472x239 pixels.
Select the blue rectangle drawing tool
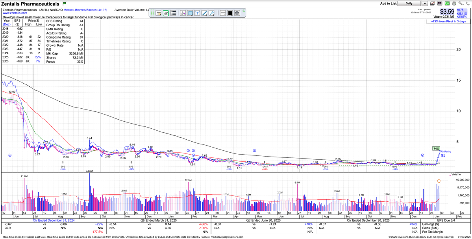[190, 13]
